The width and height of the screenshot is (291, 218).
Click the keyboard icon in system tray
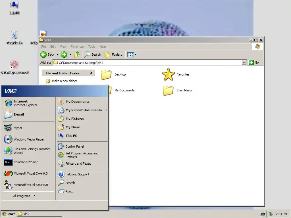coord(263,214)
